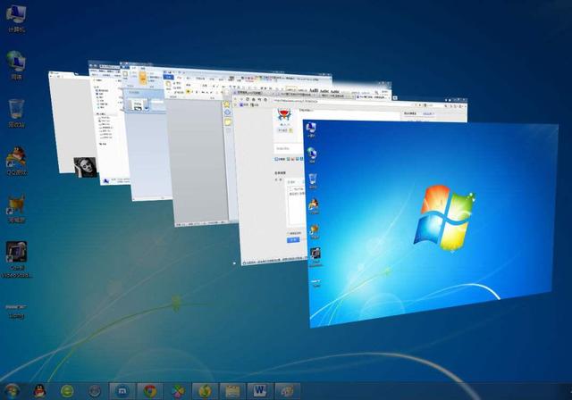Screen dimensions: 572x400
Task: Open the Windows Start orb
Action: coord(12,391)
